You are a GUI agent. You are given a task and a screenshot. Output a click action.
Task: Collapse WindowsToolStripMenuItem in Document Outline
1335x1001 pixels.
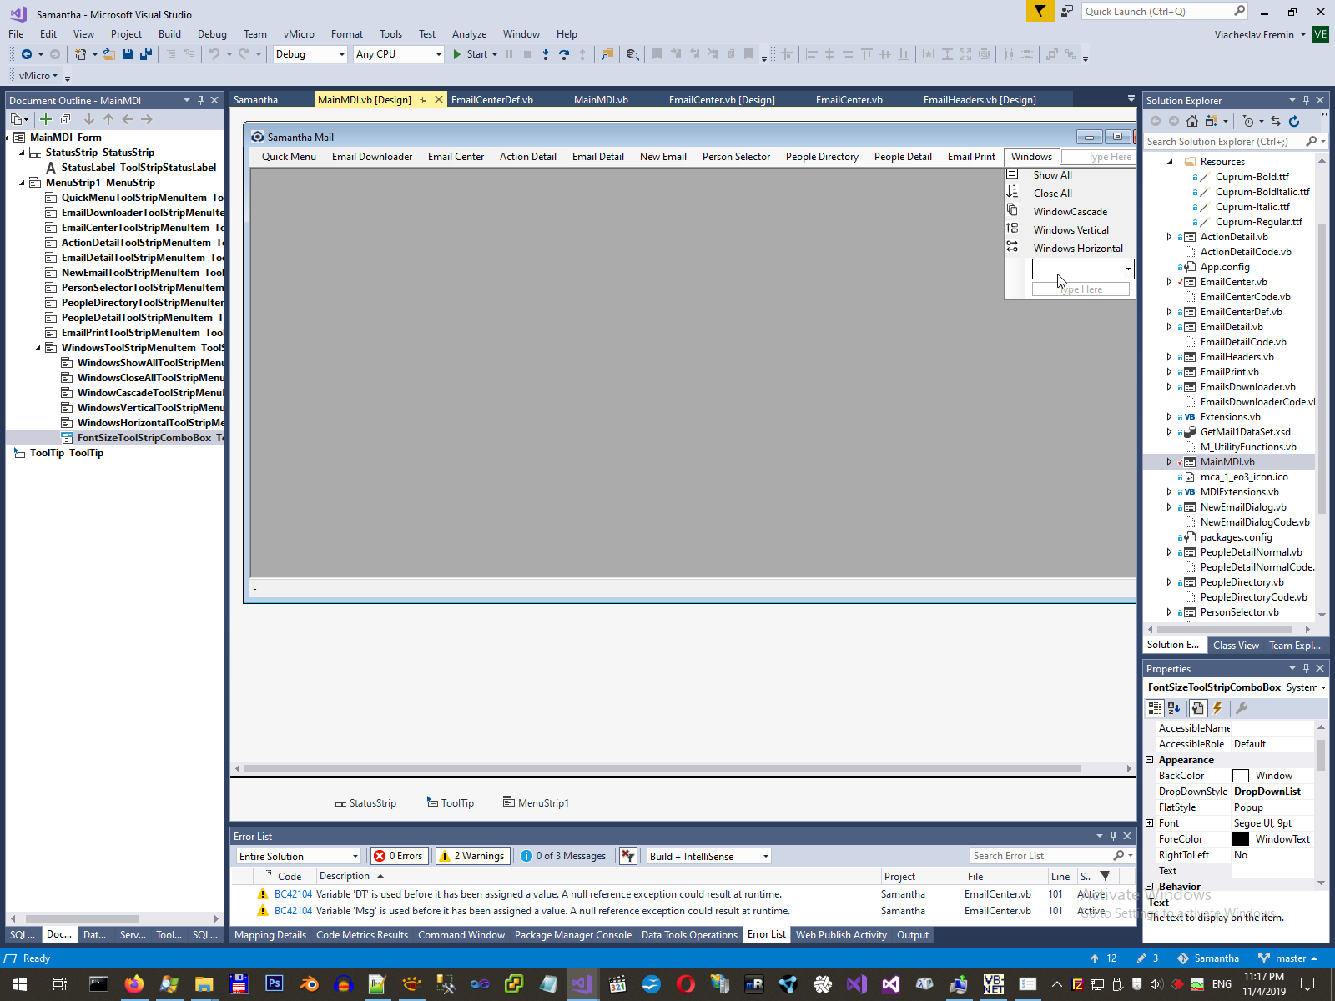[38, 348]
